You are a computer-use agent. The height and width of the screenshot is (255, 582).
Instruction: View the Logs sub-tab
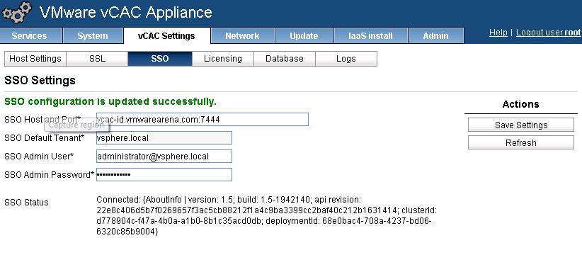coord(346,59)
